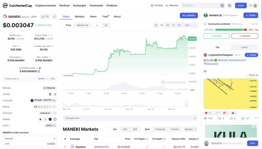The image size is (262, 149).
Task: Switch chart to candlestick view icon
Action: [106, 25]
